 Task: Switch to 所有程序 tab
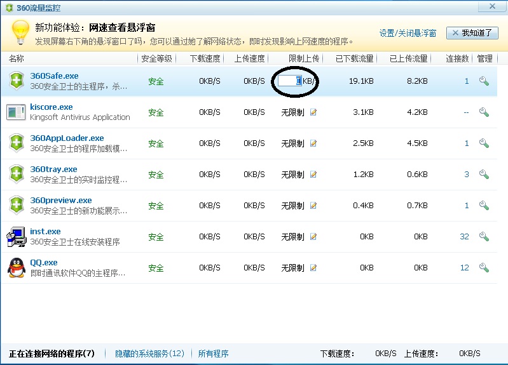click(213, 354)
